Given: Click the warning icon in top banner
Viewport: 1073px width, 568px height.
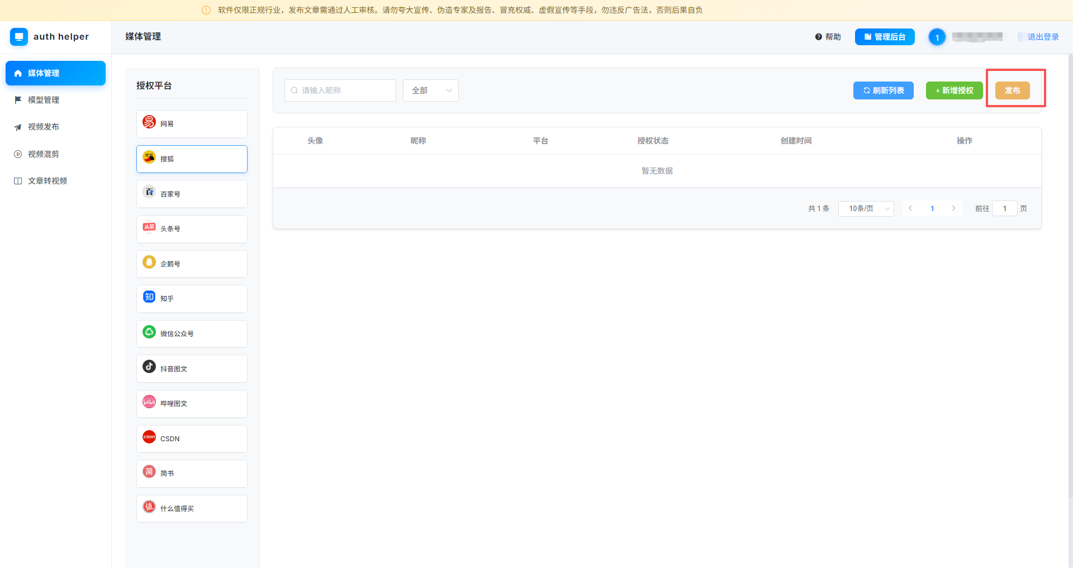Looking at the screenshot, I should click(206, 10).
